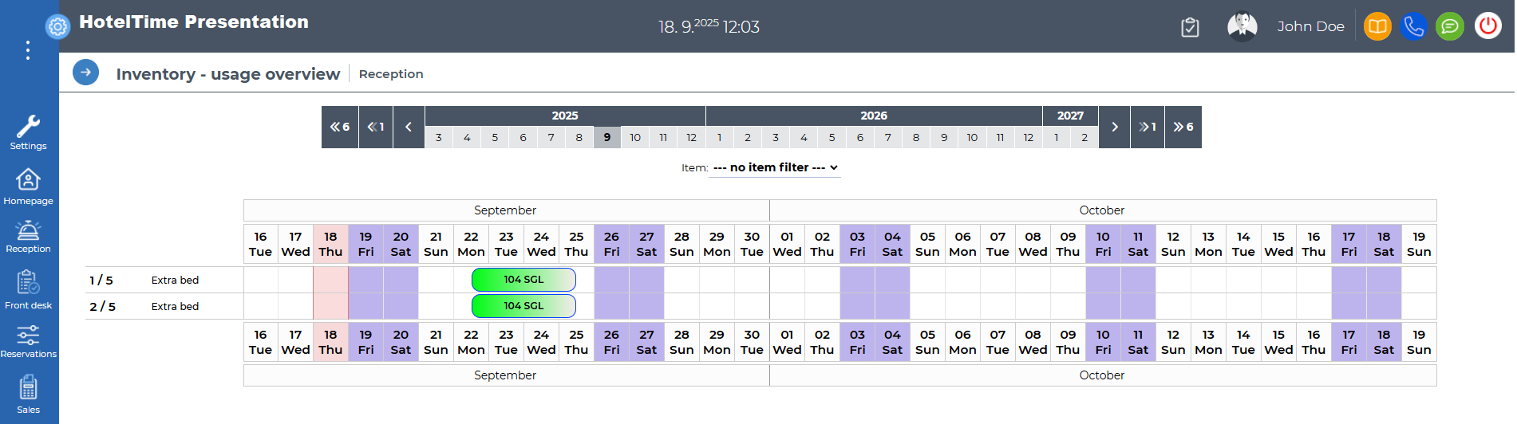Select month 10 of 2025 in timeline
The width and height of the screenshot is (1517, 424).
[x=635, y=137]
